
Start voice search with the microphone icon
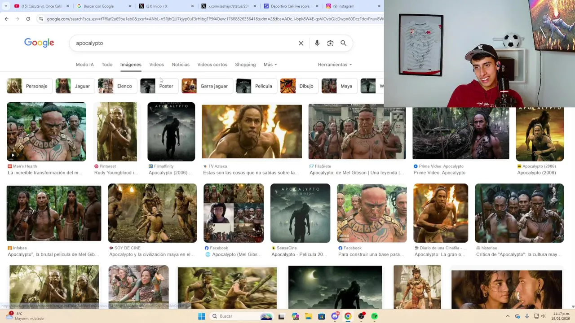point(317,43)
